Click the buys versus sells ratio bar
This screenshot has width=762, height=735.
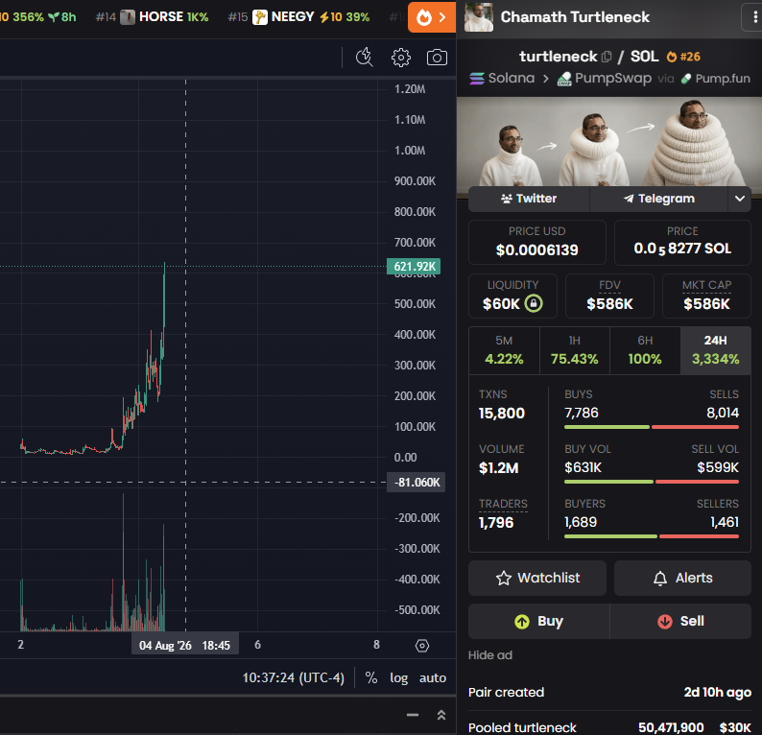coord(652,427)
